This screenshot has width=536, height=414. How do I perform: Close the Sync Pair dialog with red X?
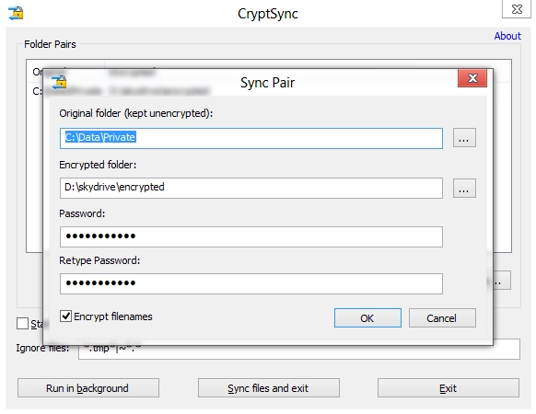click(472, 78)
